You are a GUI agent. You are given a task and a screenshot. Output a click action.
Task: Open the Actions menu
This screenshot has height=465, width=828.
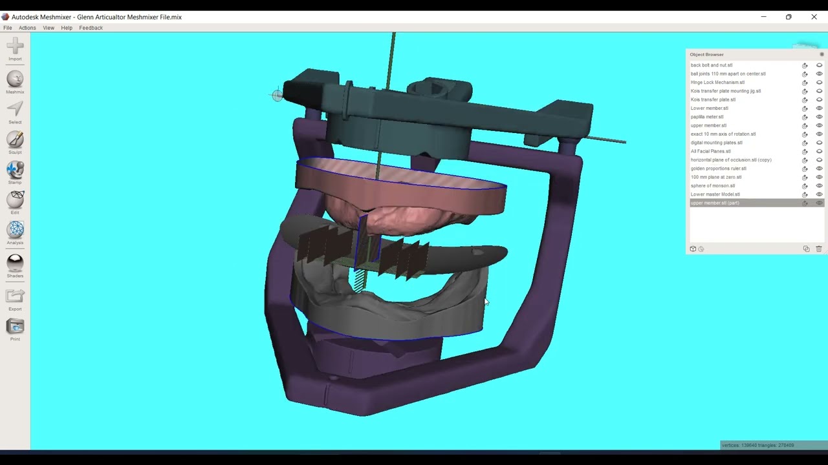coord(27,28)
